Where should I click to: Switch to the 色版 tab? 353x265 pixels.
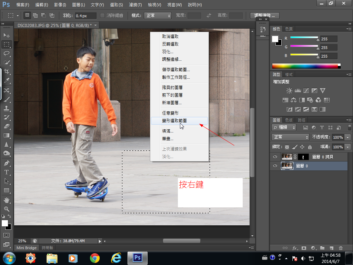coord(289,120)
